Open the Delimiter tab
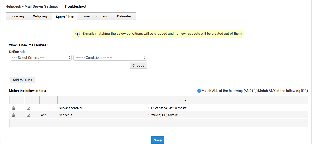312x144 pixels. pos(124,16)
